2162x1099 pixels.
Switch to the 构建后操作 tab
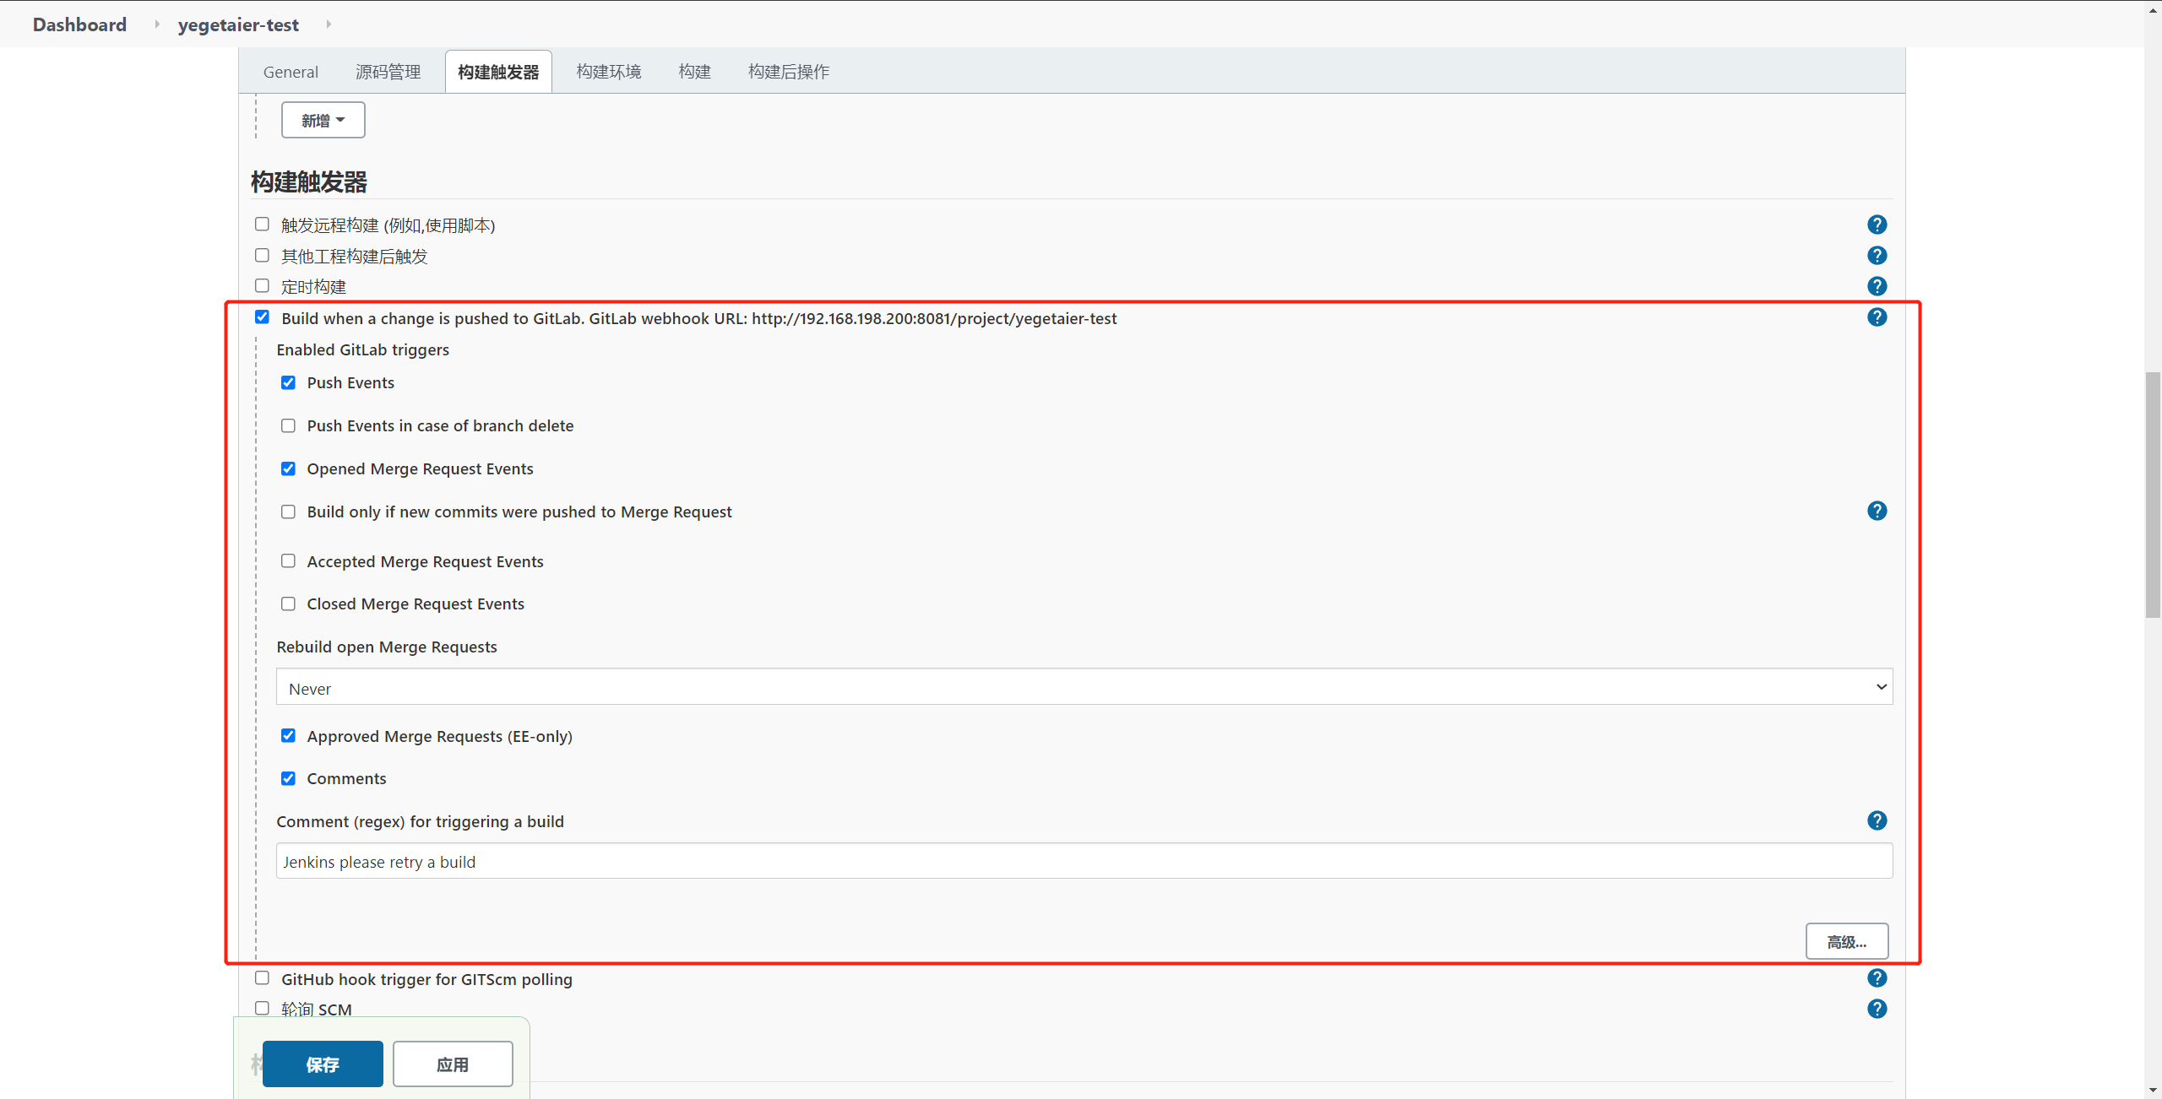pyautogui.click(x=788, y=72)
